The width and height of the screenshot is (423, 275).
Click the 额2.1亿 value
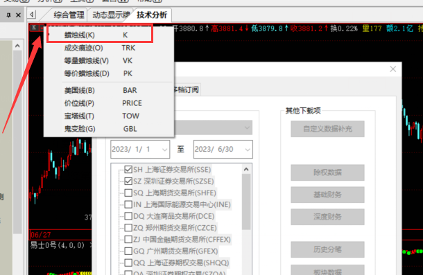[x=399, y=28]
